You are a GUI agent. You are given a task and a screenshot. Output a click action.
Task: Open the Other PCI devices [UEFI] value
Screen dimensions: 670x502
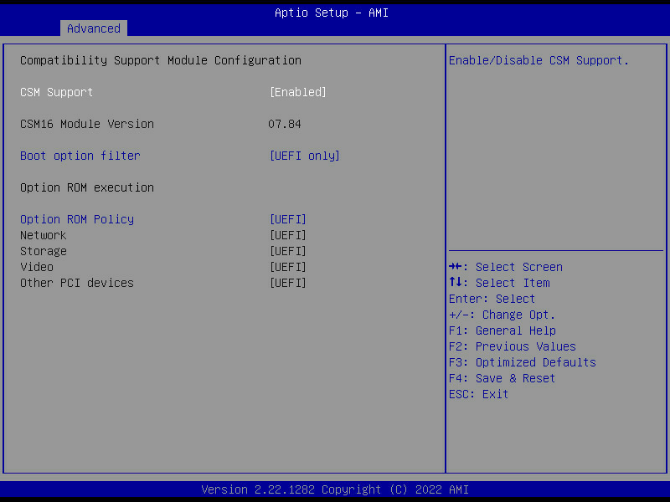288,283
